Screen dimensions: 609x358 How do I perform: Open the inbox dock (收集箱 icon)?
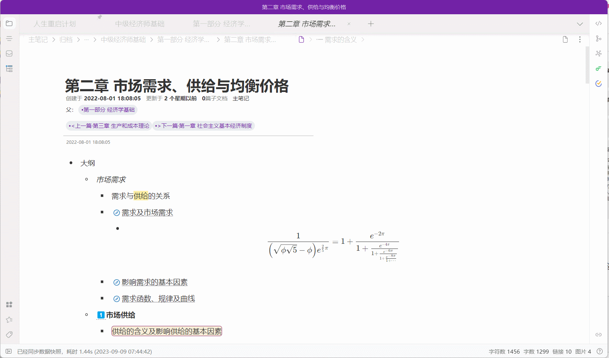coord(9,54)
